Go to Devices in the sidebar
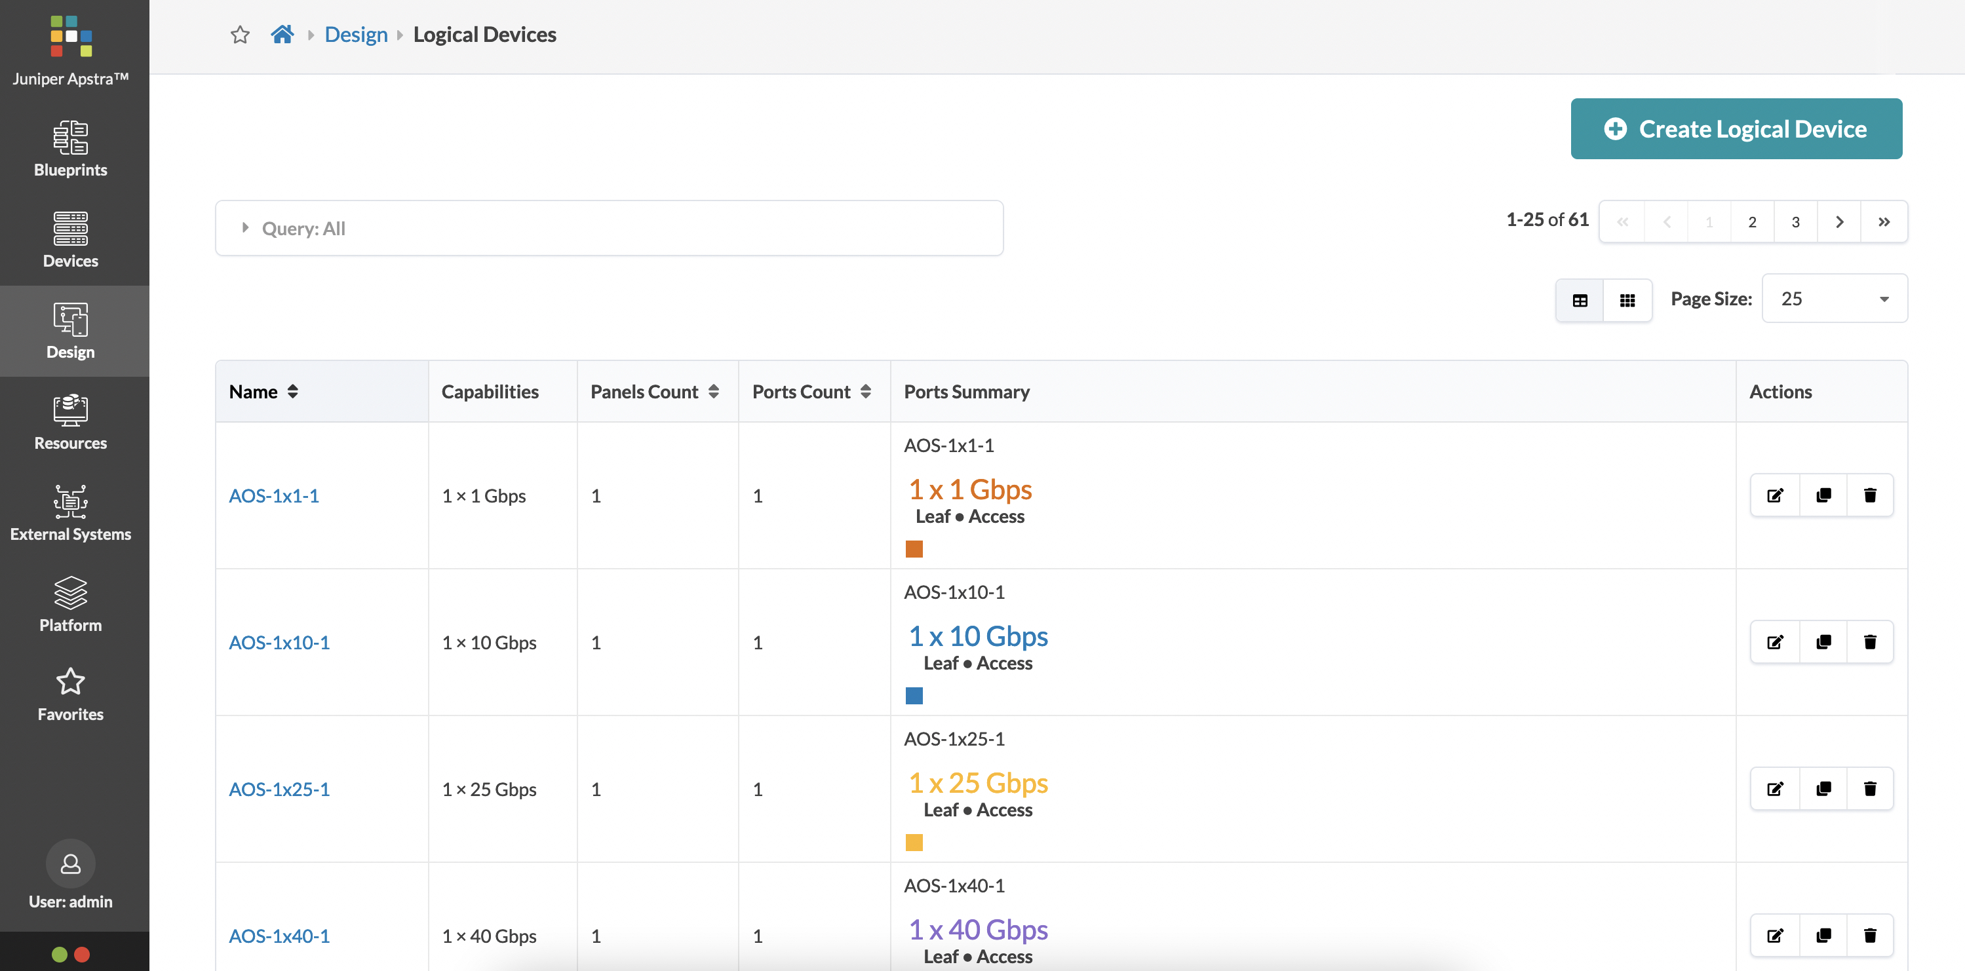This screenshot has height=971, width=1965. 70,240
